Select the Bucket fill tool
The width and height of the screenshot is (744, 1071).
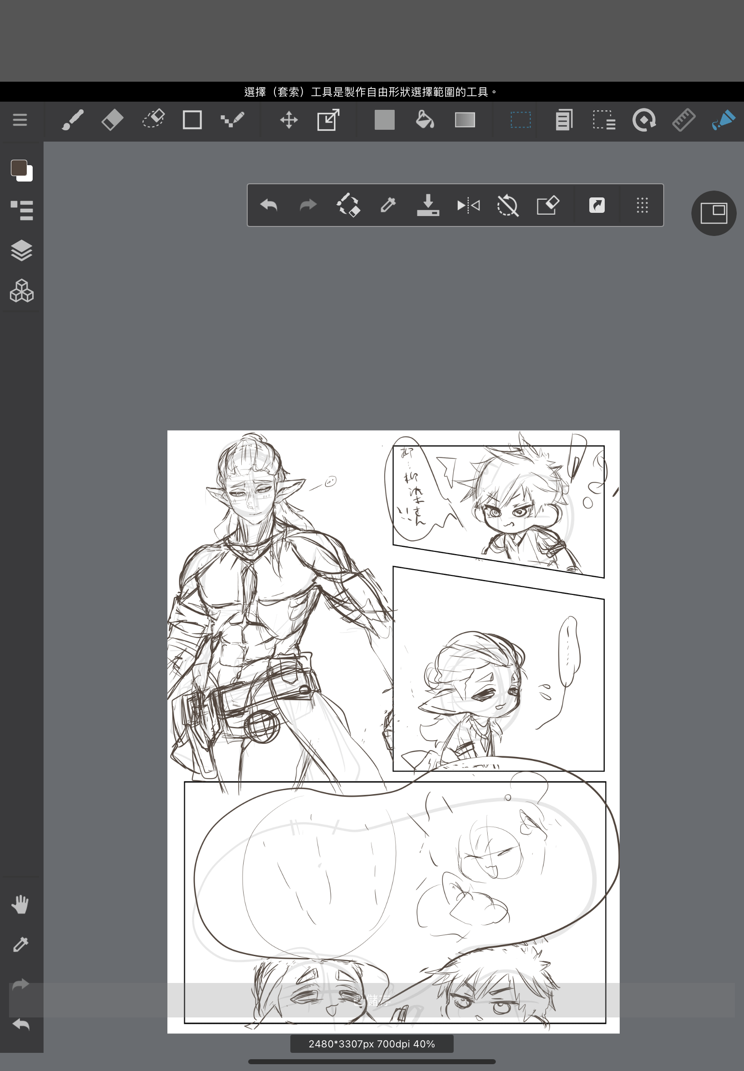425,120
